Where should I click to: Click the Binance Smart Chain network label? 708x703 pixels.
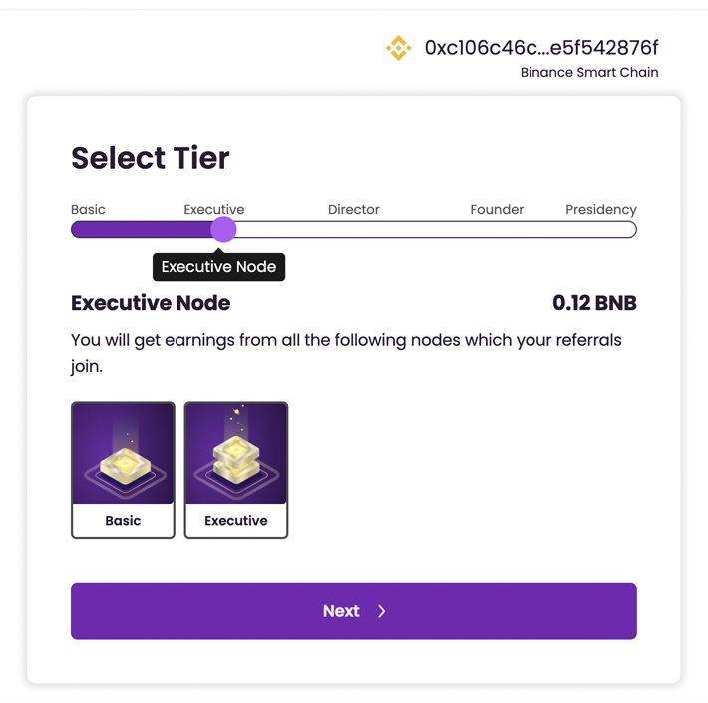[x=588, y=73]
